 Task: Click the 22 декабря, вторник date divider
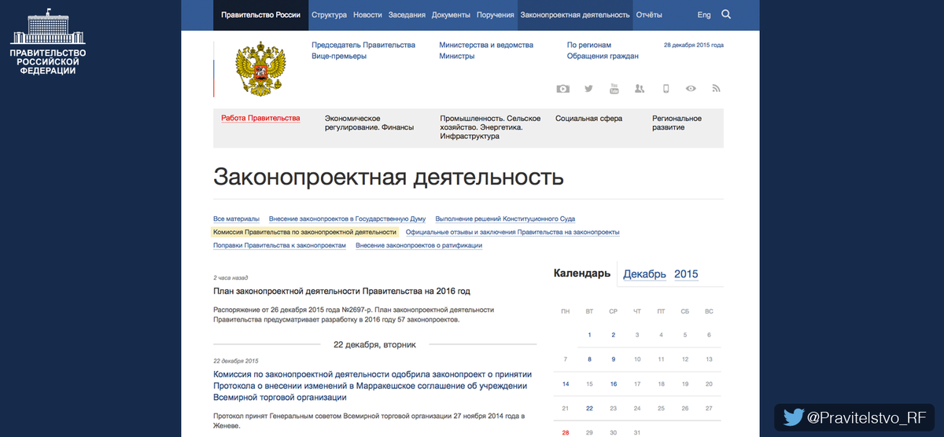[374, 344]
